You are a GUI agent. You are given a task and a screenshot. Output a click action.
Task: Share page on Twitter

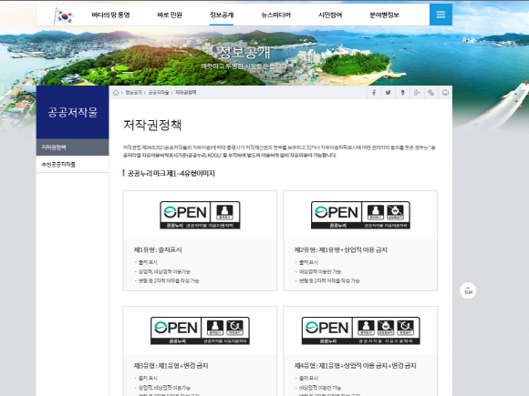pyautogui.click(x=388, y=93)
